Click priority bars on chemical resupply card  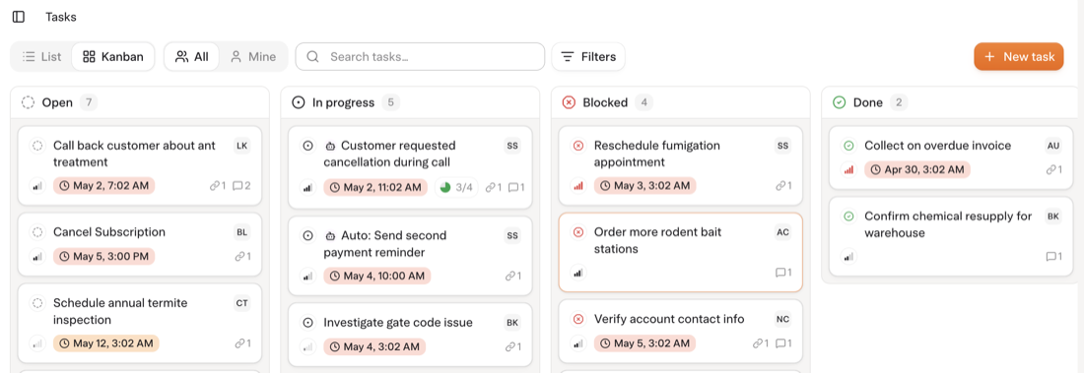[x=848, y=256]
